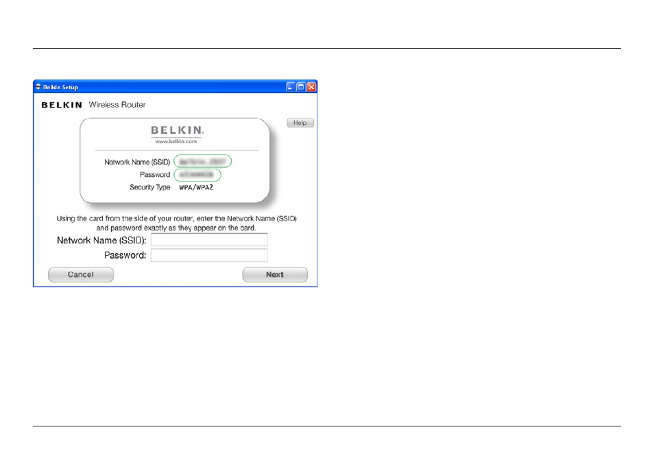
Task: Click the WPA/WPA2 security type value
Action: coord(196,187)
